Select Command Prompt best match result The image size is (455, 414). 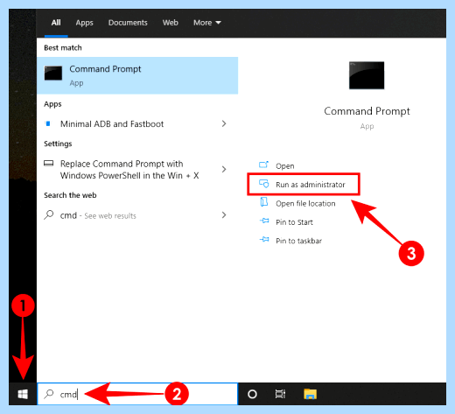[137, 75]
